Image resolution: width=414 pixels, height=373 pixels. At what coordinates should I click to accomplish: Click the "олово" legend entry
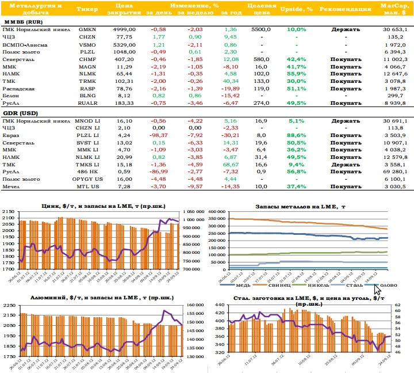(381, 286)
